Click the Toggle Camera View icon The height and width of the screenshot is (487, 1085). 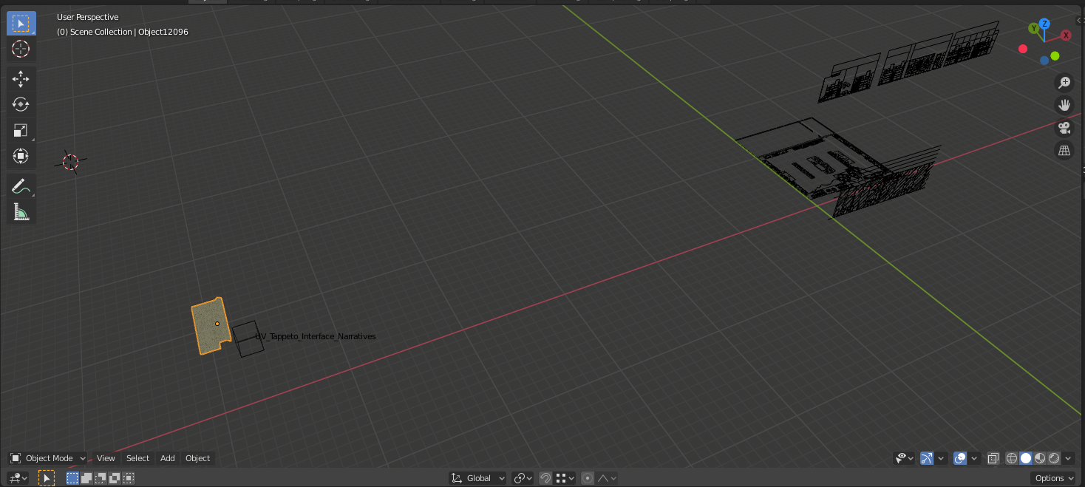(x=1064, y=128)
